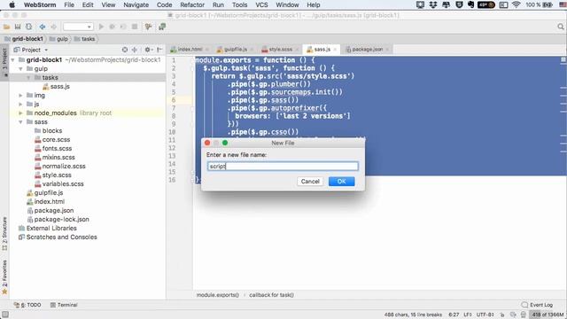Select the blocks folder
The image size is (567, 319).
pyautogui.click(x=48, y=130)
